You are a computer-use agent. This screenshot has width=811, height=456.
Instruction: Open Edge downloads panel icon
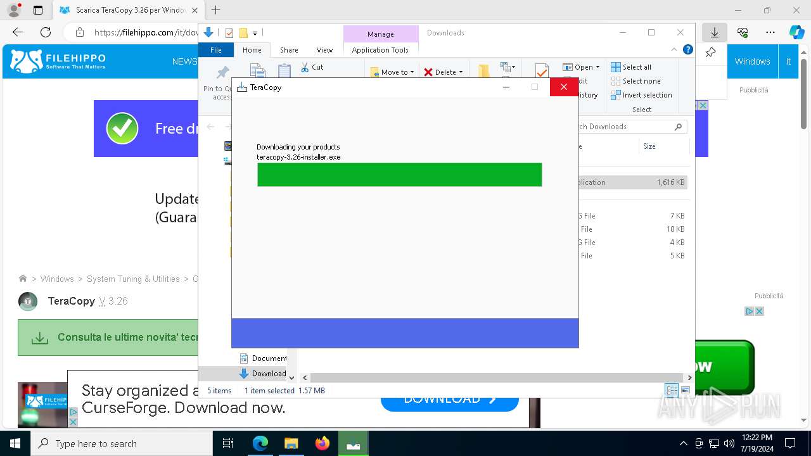click(715, 32)
